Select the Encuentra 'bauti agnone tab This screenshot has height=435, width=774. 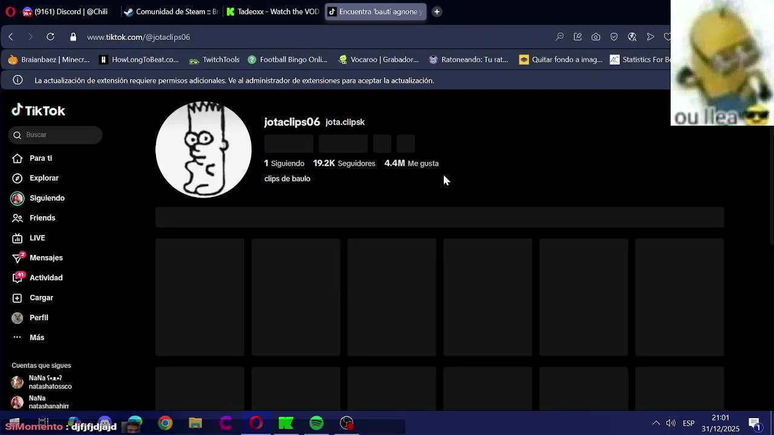coord(376,11)
